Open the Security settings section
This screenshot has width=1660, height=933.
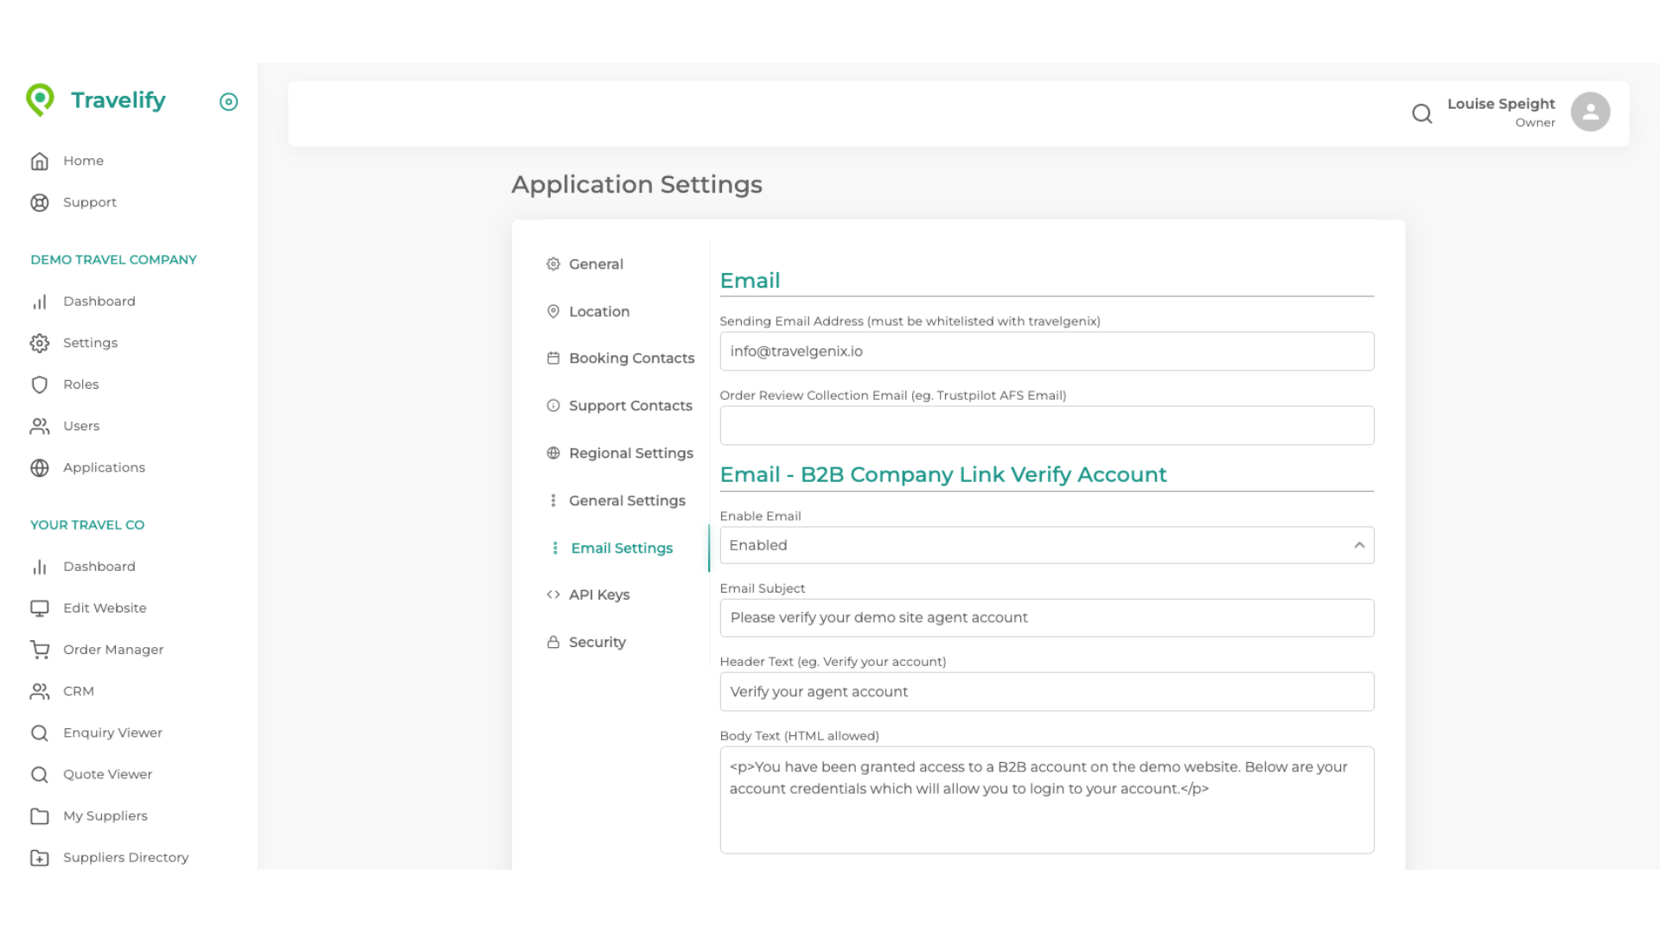tap(597, 642)
